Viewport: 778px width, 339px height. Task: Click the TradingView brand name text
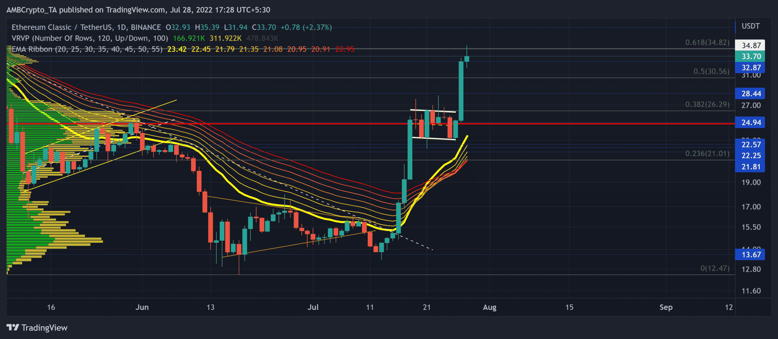pos(44,328)
